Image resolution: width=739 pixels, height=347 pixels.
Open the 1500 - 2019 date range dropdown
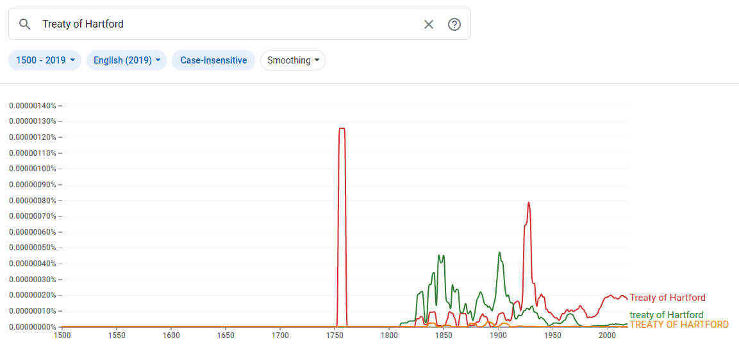click(45, 60)
